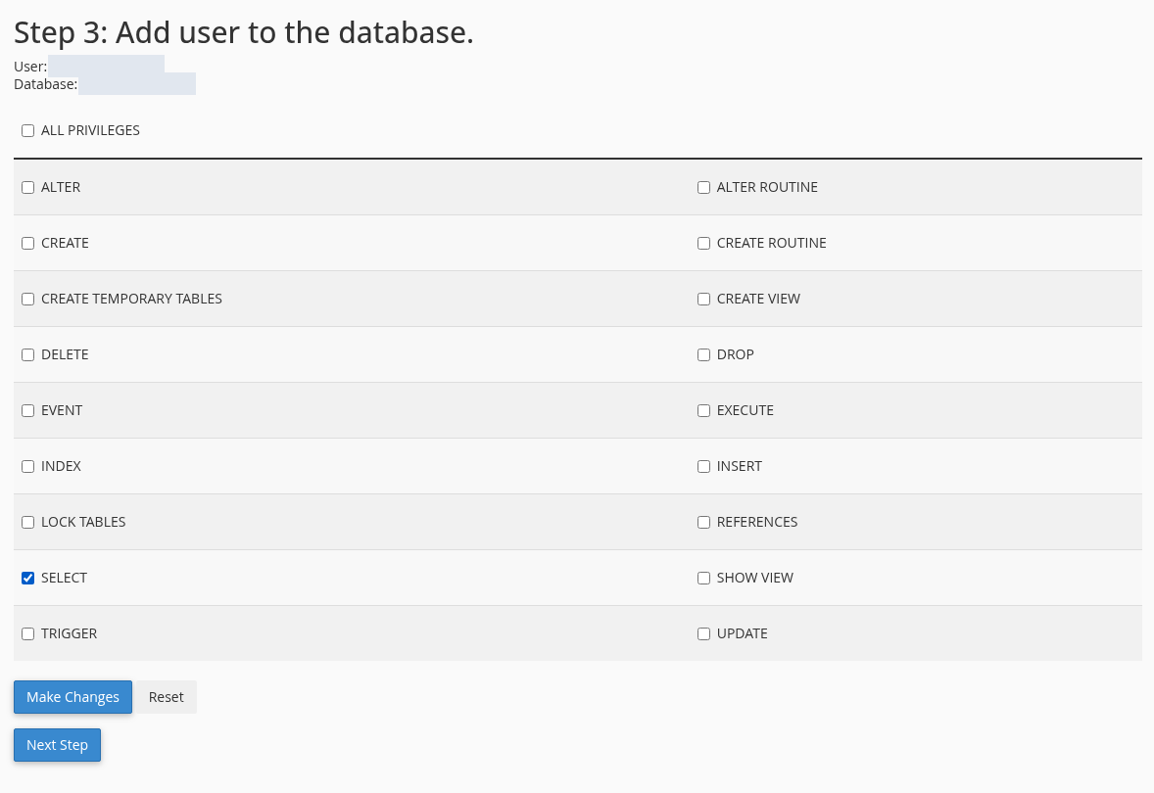Uncheck the SELECT privilege checkbox
This screenshot has height=793, width=1154.
click(28, 579)
